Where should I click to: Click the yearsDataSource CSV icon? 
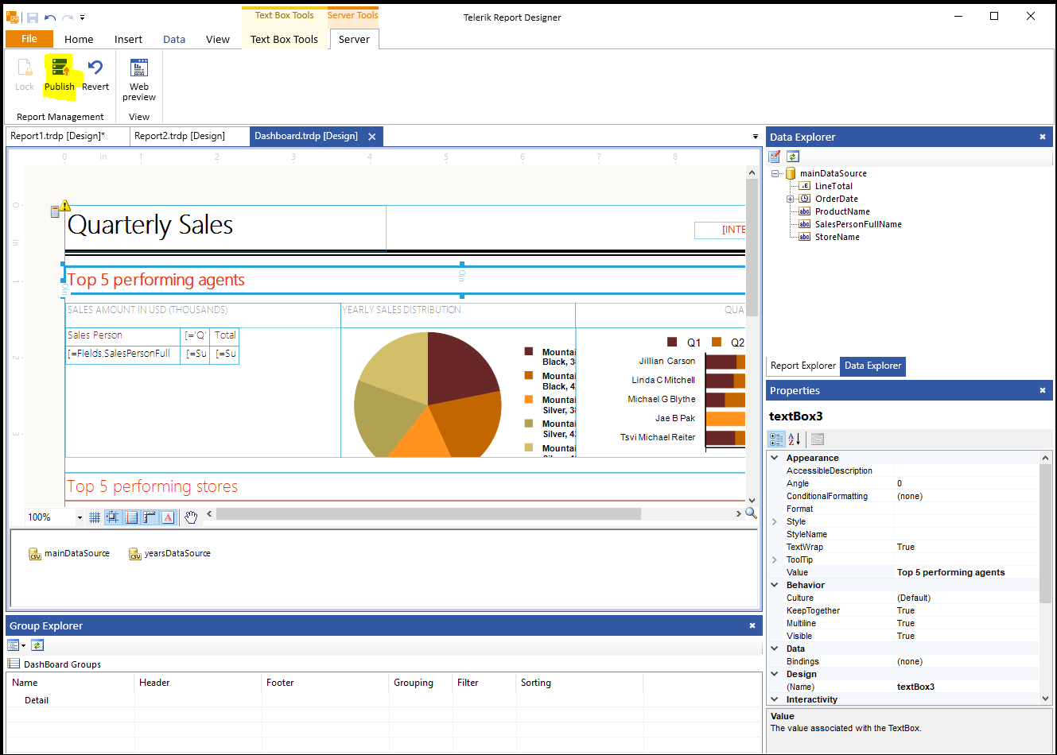tap(134, 554)
